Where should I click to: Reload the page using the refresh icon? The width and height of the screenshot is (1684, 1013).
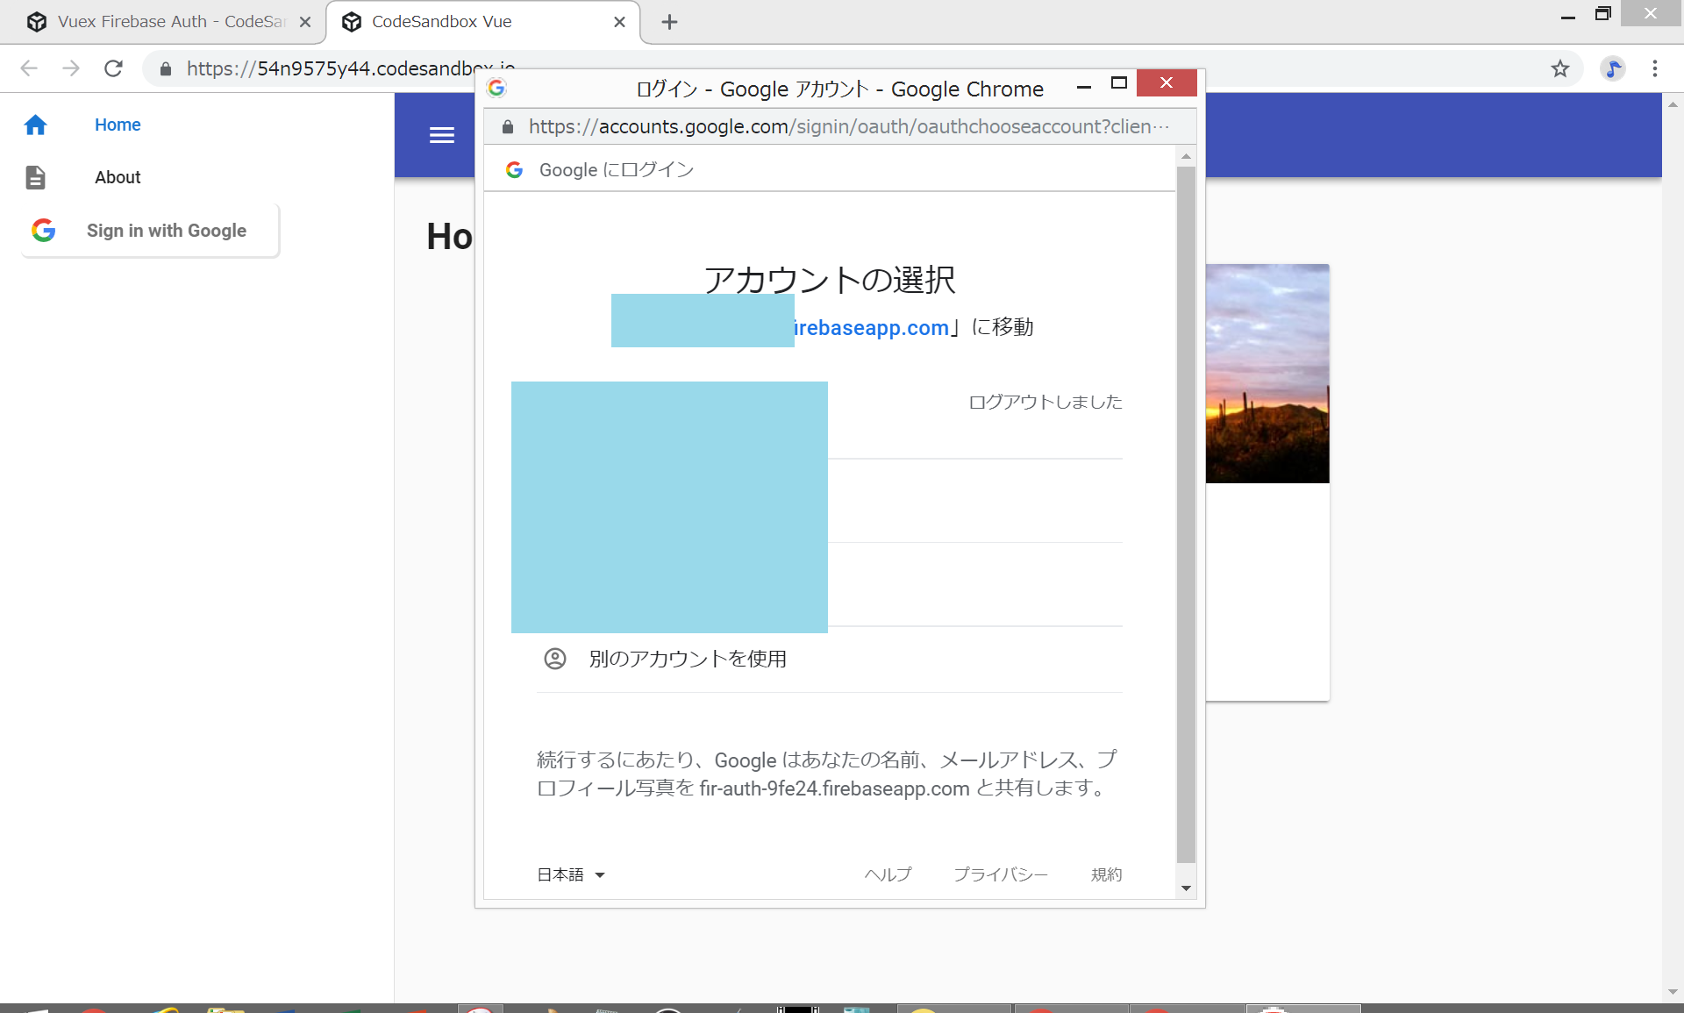click(113, 68)
